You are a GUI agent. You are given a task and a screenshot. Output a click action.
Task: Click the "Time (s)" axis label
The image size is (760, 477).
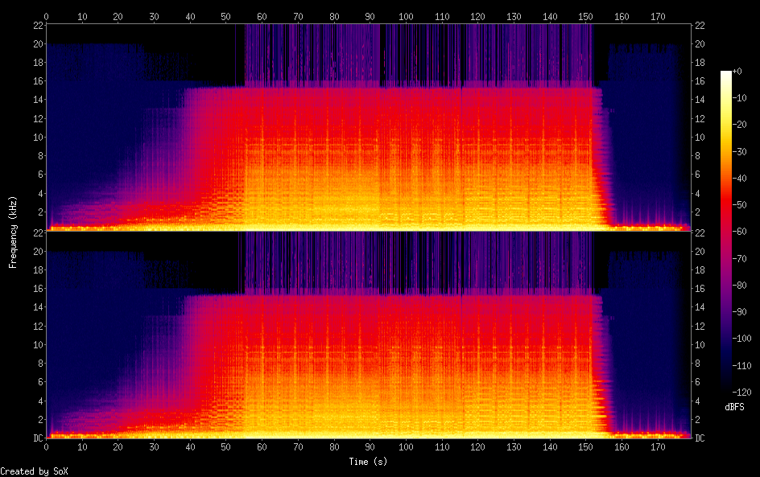click(x=369, y=462)
